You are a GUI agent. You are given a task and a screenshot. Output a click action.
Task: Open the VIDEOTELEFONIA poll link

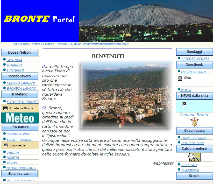tap(195, 59)
